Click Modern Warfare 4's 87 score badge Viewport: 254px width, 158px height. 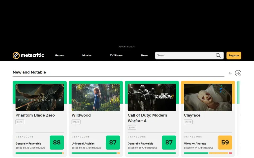coord(169,142)
